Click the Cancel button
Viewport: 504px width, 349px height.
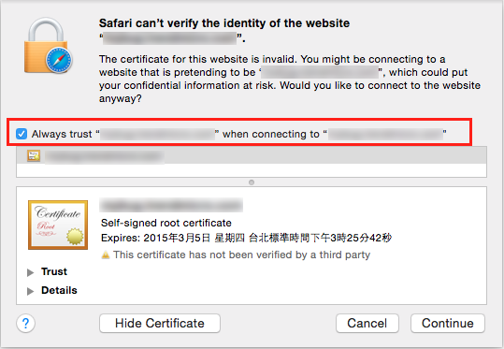tap(367, 323)
